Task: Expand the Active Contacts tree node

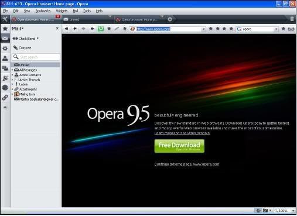Action: click(x=12, y=75)
